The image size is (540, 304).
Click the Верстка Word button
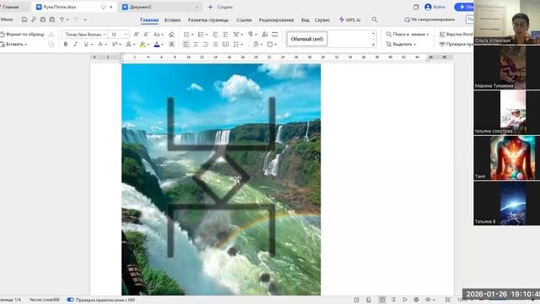(x=456, y=35)
